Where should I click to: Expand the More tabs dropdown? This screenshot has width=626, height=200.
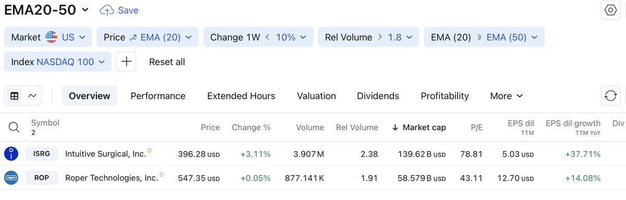pos(507,96)
